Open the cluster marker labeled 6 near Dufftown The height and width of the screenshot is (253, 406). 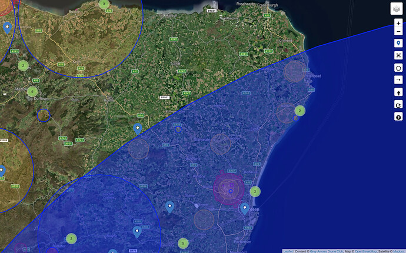tap(32, 91)
